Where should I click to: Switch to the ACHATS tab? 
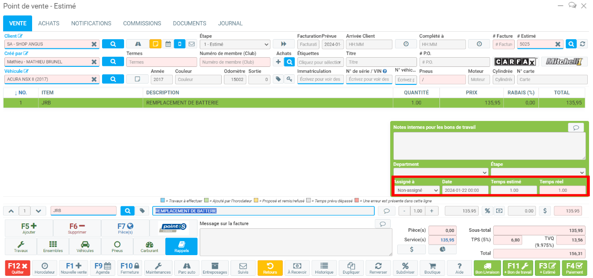coord(49,23)
